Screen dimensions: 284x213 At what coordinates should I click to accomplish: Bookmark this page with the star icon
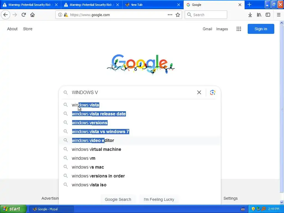tap(178, 15)
